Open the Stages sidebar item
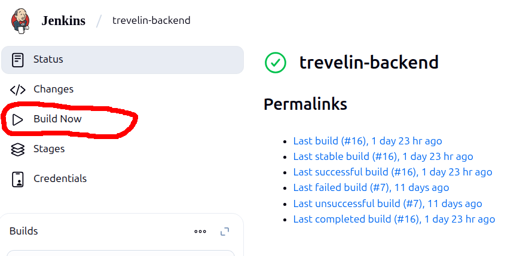The image size is (529, 256). tap(49, 149)
